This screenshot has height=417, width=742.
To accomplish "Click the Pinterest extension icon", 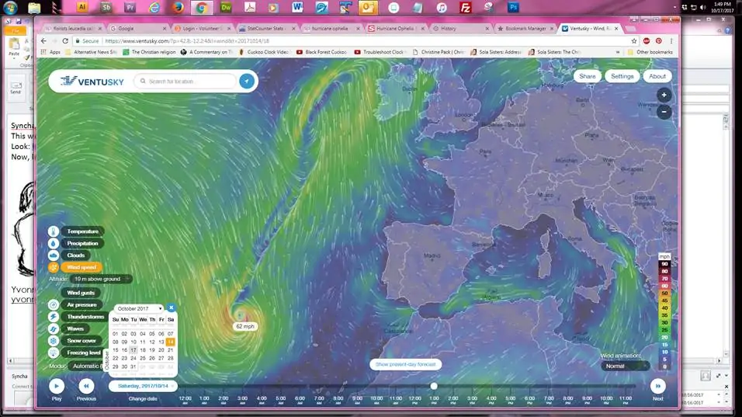I will tap(659, 40).
